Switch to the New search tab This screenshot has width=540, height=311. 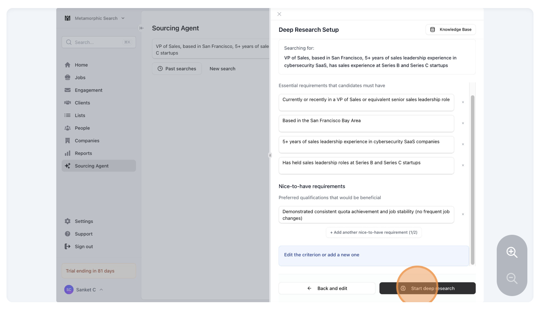pyautogui.click(x=223, y=69)
